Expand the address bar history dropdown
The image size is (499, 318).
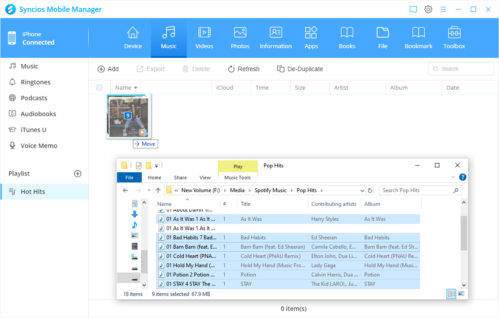362,191
